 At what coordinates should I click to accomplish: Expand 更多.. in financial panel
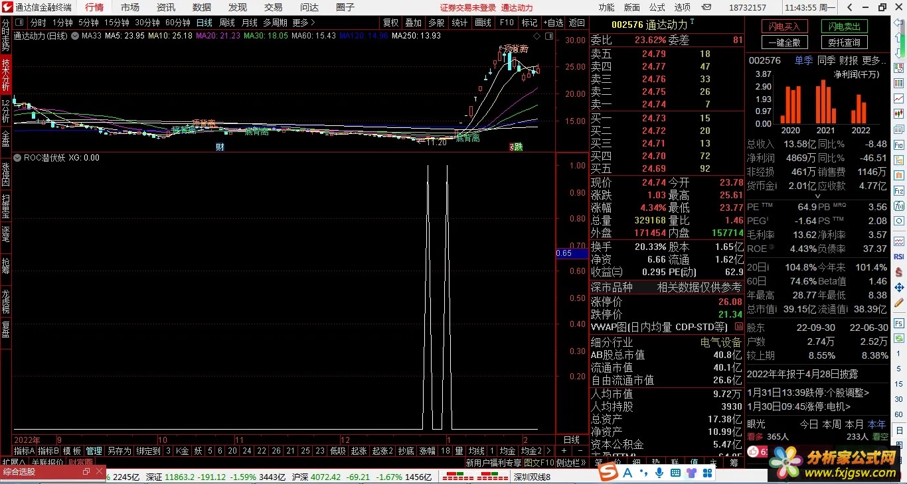click(875, 60)
